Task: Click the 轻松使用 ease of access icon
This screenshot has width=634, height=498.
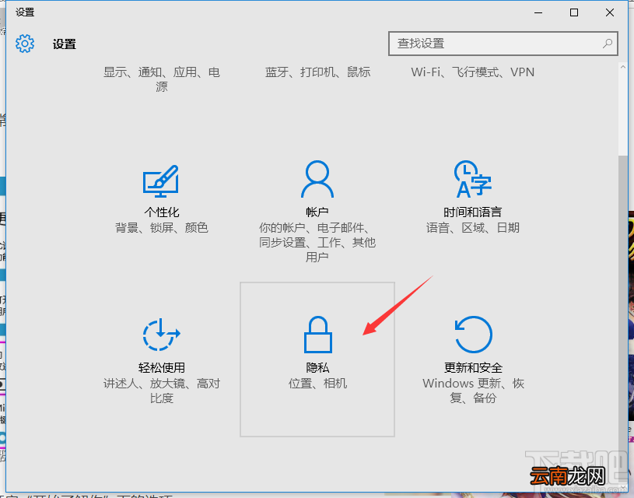Action: click(x=161, y=334)
